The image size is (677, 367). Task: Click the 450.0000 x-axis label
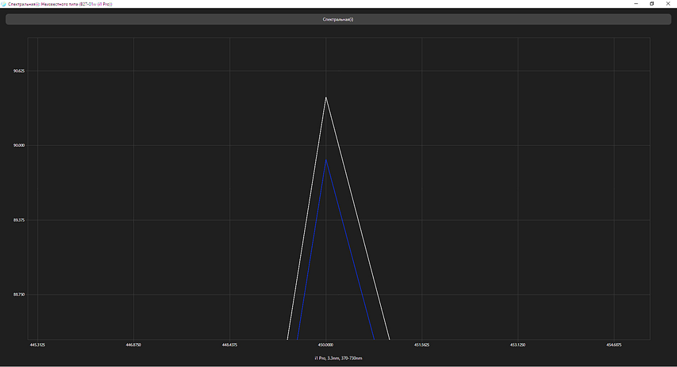click(326, 345)
